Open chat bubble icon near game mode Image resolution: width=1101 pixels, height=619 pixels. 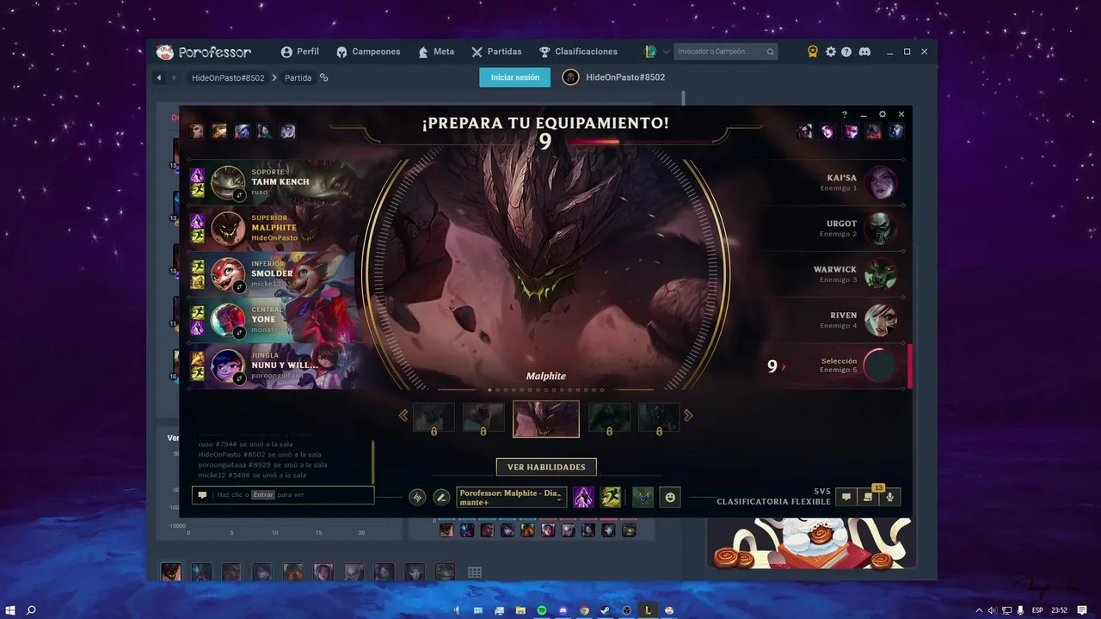coord(846,497)
